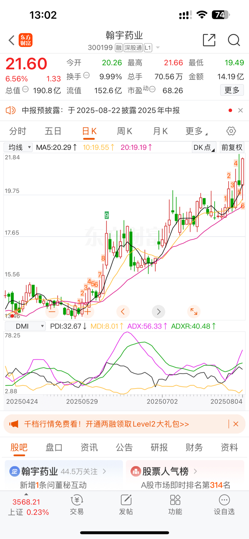Open the 市盈 info bubble icon
The width and height of the screenshot is (249, 539).
click(152, 89)
